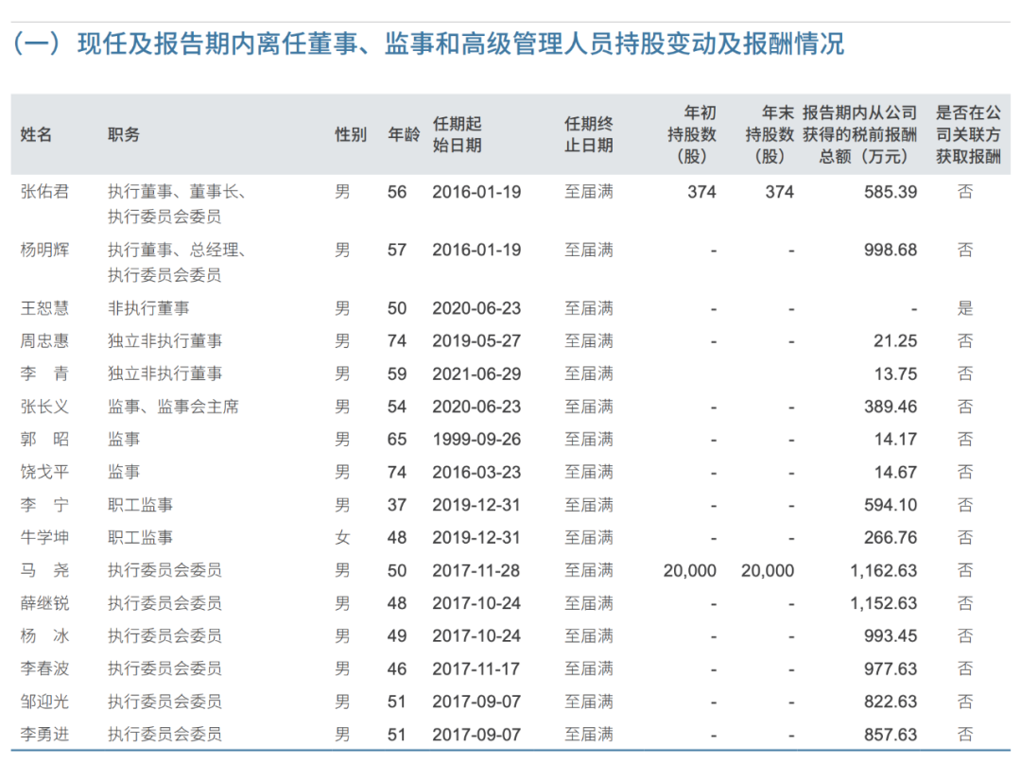Select the name 周忠惠
The height and width of the screenshot is (763, 1021).
[44, 341]
